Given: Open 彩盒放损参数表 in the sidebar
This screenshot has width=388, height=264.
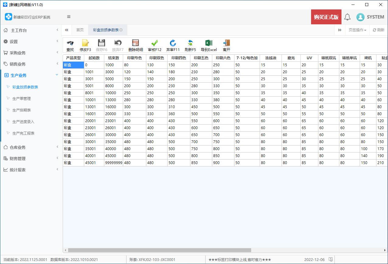Looking at the screenshot, I should point(25,87).
